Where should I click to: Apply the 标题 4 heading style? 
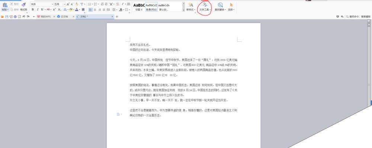(x=139, y=7)
